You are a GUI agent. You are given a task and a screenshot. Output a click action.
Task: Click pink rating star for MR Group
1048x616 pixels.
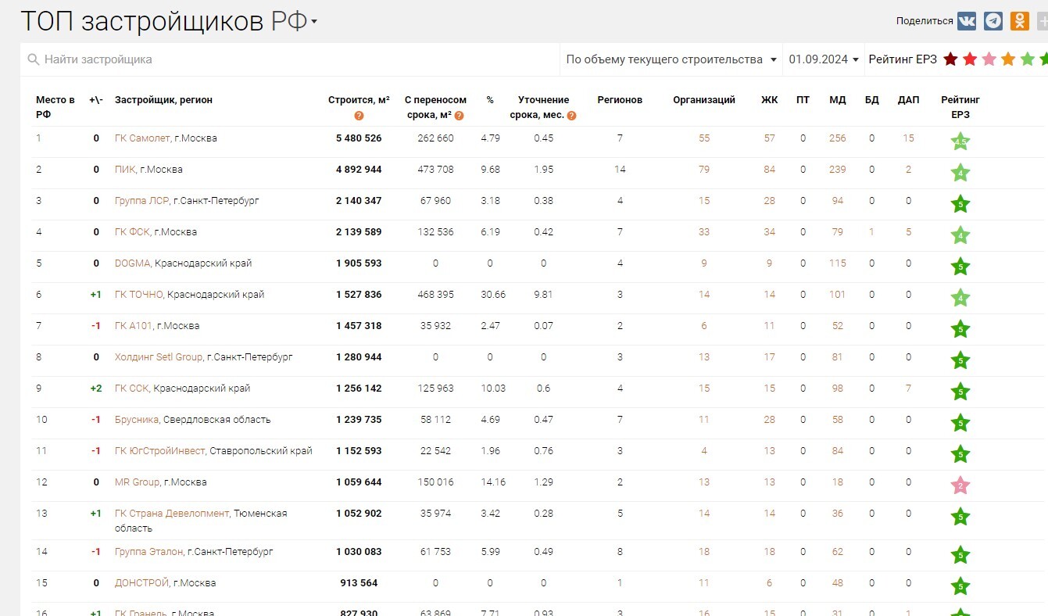click(960, 485)
